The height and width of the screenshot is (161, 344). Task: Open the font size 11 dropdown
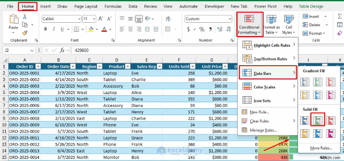pos(94,19)
